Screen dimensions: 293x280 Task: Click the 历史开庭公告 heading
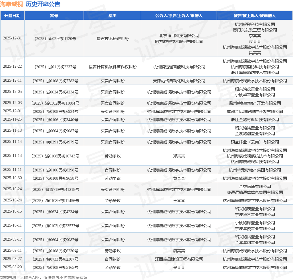[x=43, y=4]
